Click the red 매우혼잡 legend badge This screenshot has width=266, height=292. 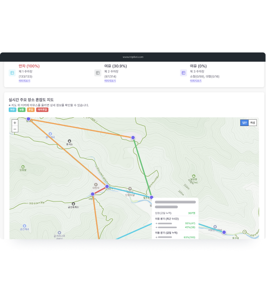pyautogui.click(x=42, y=109)
